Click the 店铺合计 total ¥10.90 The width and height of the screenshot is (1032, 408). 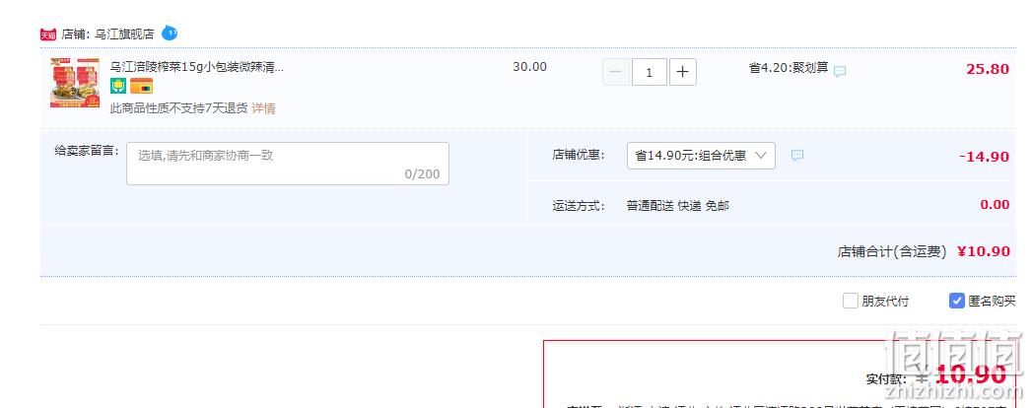(984, 251)
